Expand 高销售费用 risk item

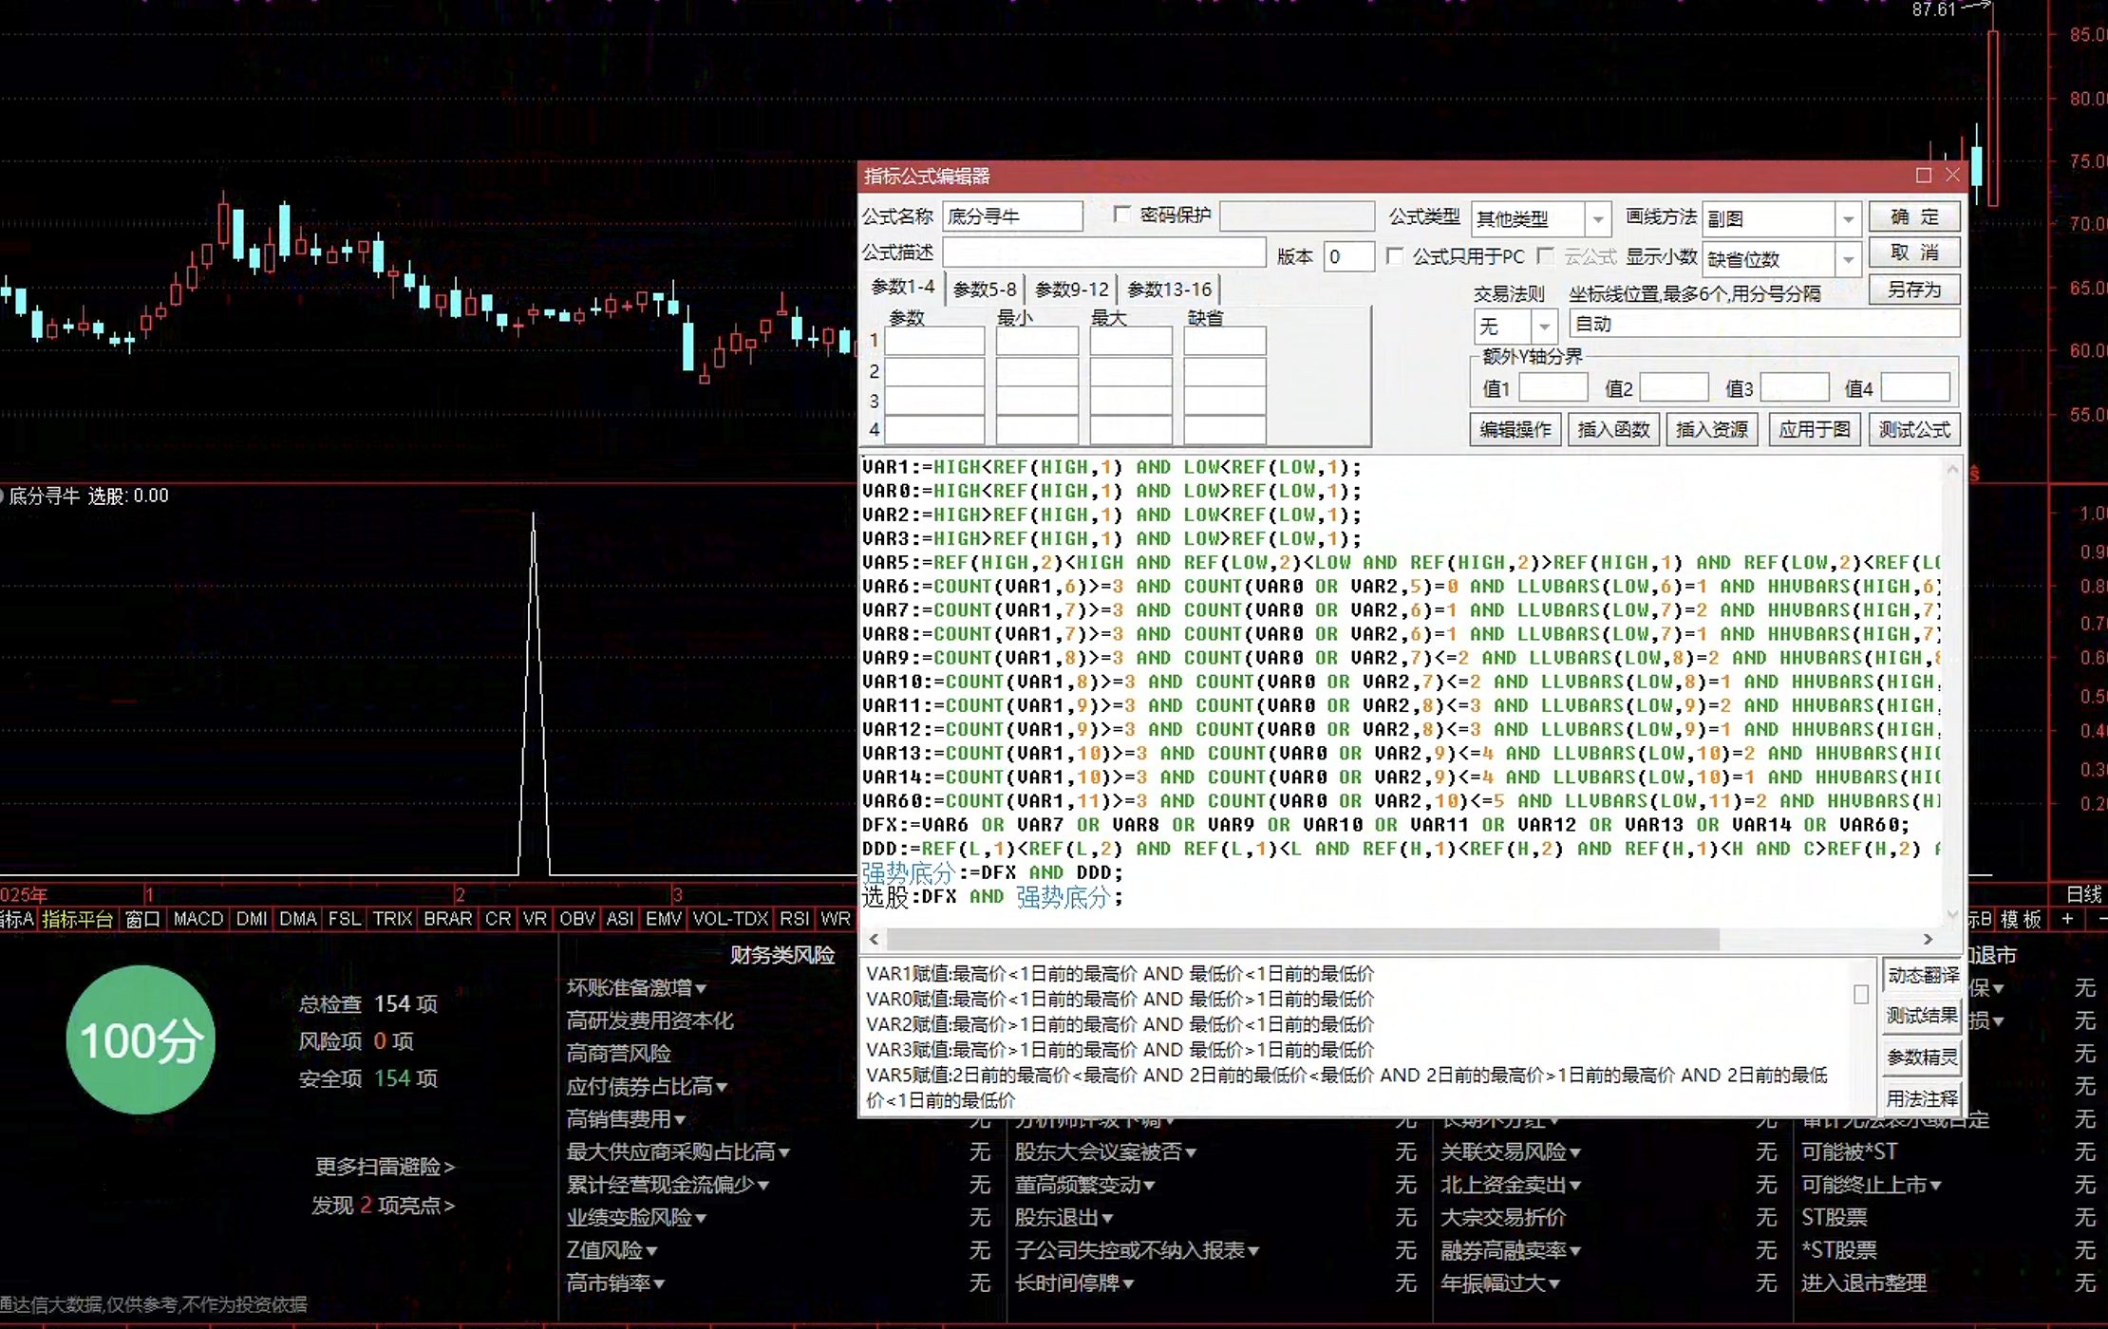626,1119
